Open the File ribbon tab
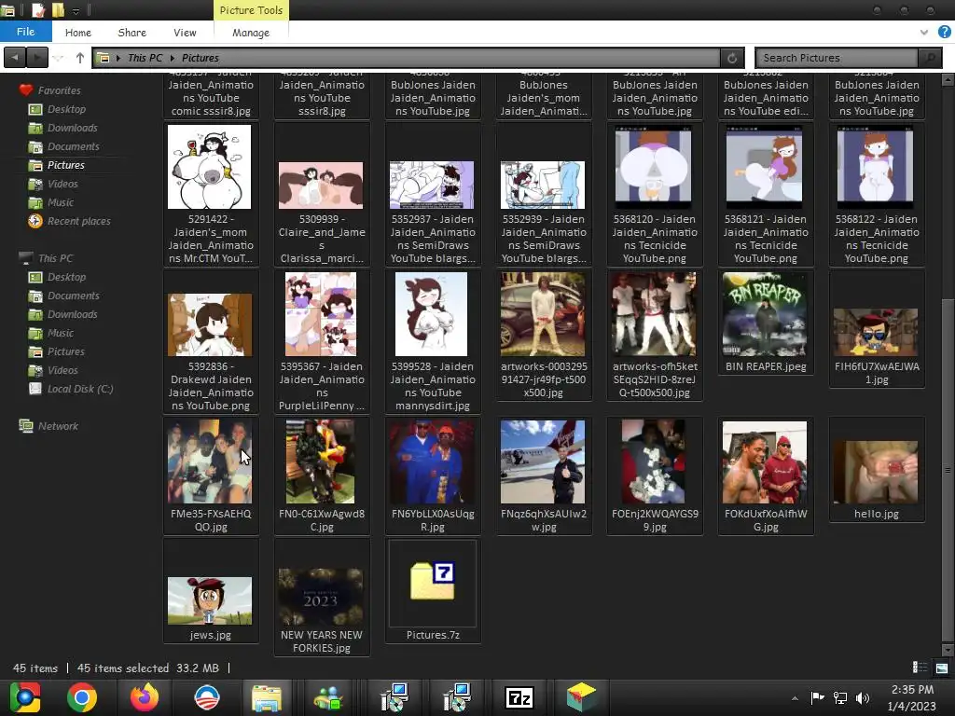This screenshot has height=716, width=955. pyautogui.click(x=25, y=32)
